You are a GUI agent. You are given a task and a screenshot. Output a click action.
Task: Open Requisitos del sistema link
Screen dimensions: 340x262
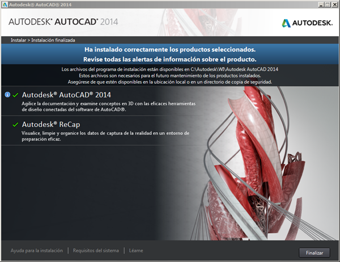pos(96,251)
